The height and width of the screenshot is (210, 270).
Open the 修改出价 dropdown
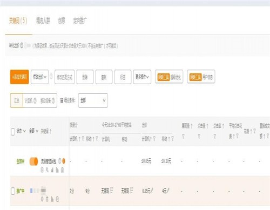[39, 77]
